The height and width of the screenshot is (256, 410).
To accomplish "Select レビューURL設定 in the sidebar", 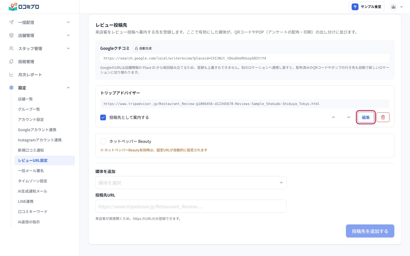I will pyautogui.click(x=45, y=160).
